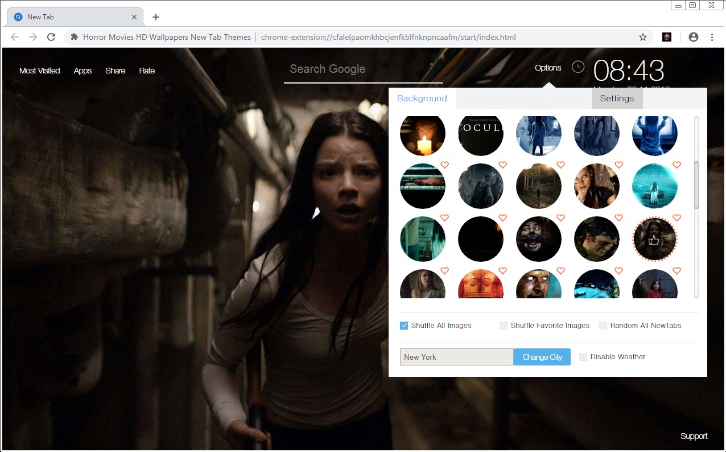Screen dimensions: 726x452
Task: Click the Change City button
Action: tap(542, 357)
